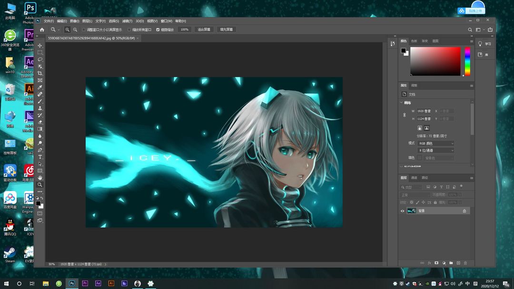Create a new group folder

tap(451, 263)
